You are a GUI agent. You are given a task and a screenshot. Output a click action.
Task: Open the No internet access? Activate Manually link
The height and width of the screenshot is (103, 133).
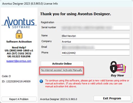pos(61,70)
